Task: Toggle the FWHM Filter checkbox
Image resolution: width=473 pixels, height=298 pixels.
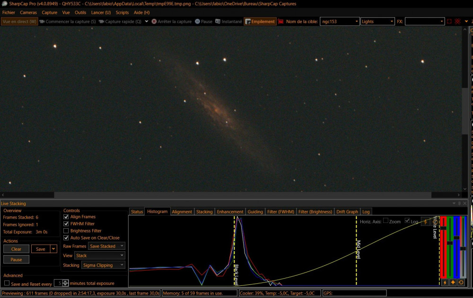Action: click(66, 223)
